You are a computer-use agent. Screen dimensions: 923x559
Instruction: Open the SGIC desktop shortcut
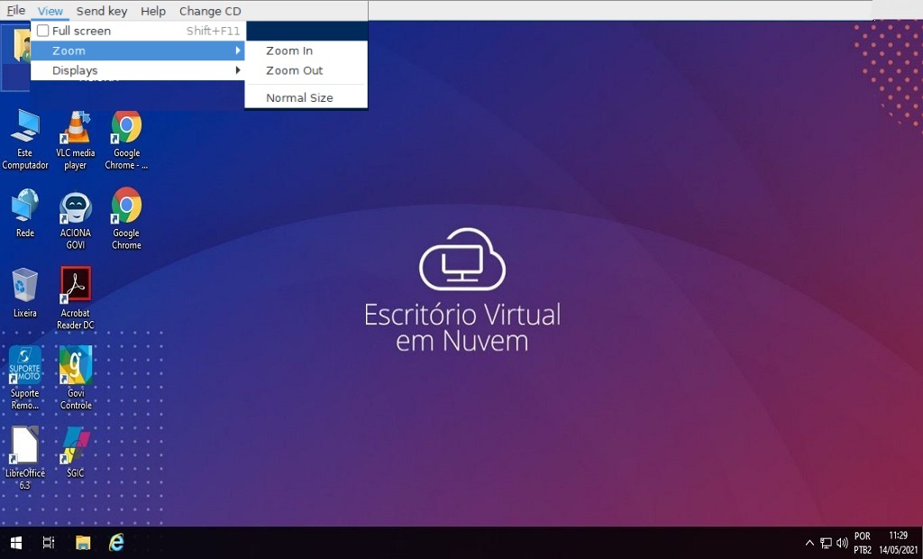(x=76, y=445)
